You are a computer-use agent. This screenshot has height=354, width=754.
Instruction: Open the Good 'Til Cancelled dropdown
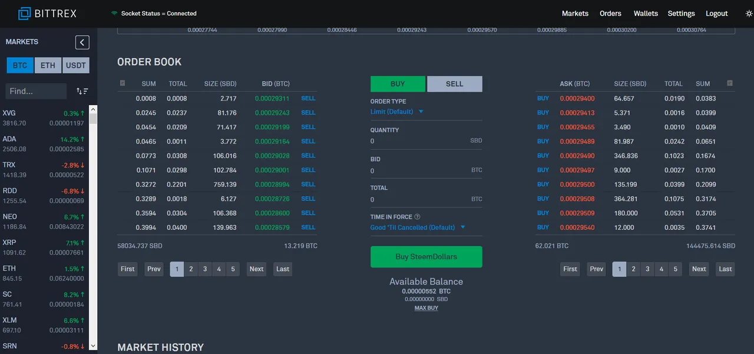pos(418,228)
